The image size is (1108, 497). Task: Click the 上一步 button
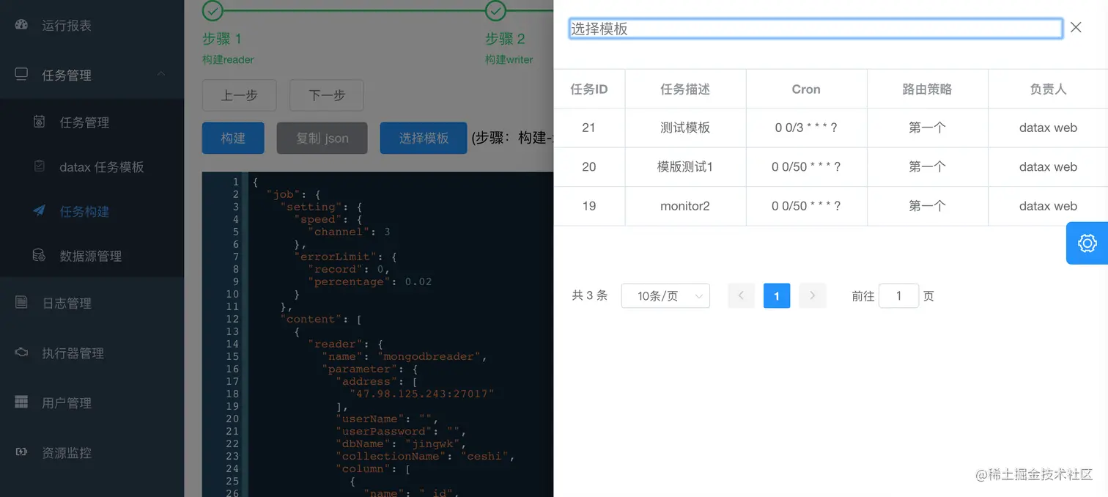[240, 95]
